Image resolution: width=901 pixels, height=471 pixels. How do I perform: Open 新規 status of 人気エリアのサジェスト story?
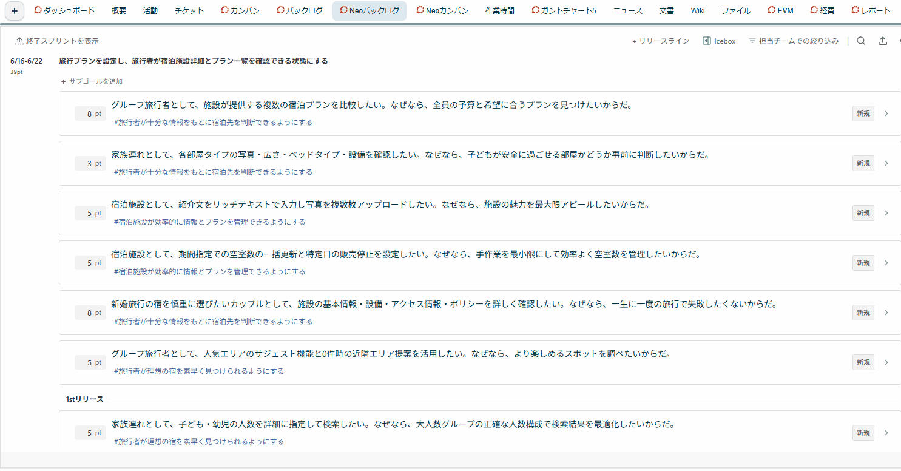click(x=863, y=362)
